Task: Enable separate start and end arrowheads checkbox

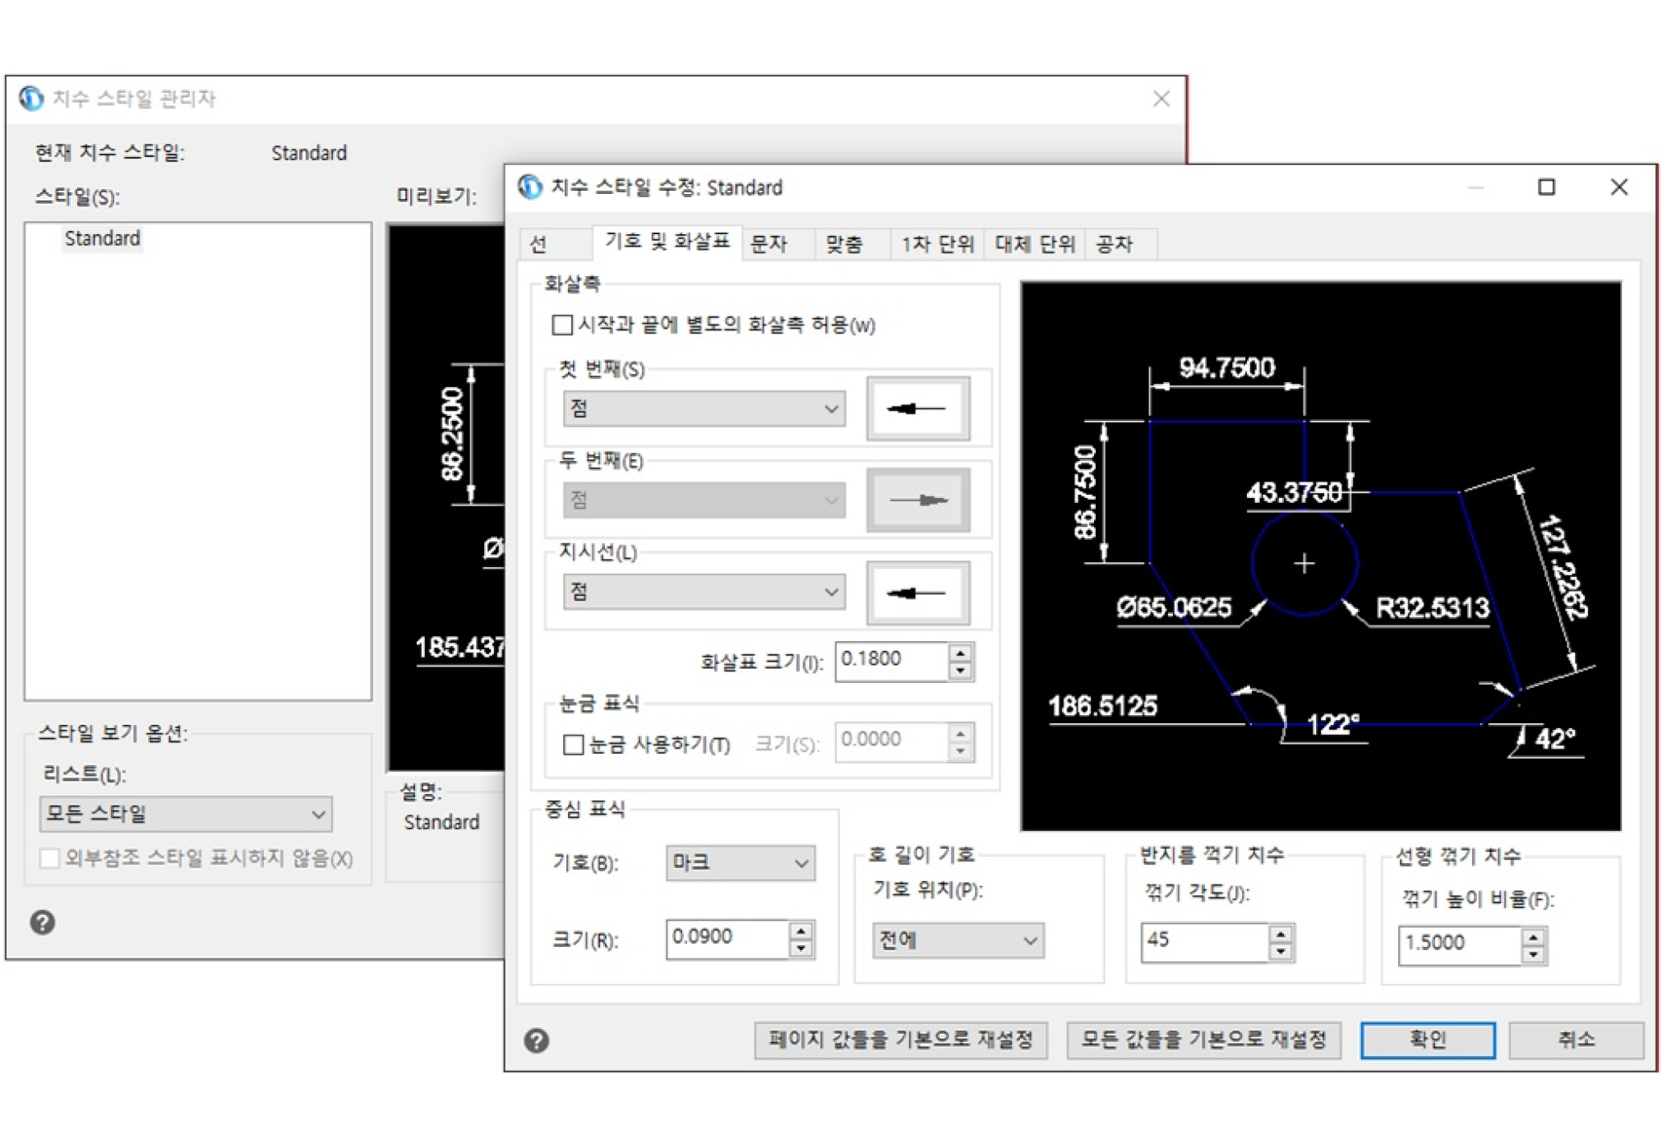Action: [562, 325]
